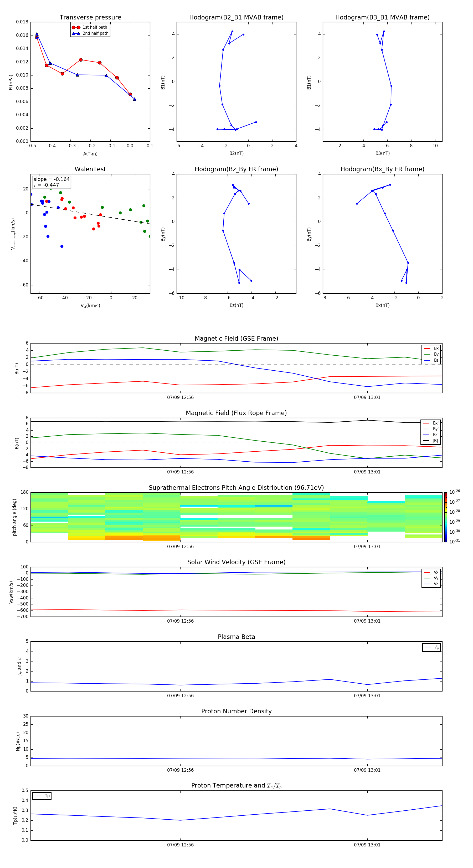Click the "Vsw(km/s)" y-axis label
This screenshot has width=473, height=868.
(11, 592)
